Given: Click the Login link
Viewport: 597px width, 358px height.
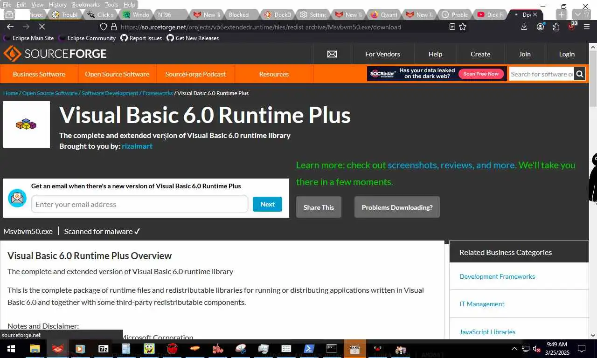Looking at the screenshot, I should [x=567, y=54].
